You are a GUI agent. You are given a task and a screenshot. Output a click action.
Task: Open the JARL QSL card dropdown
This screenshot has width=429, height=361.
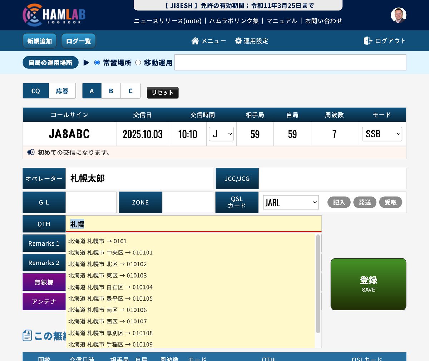(291, 202)
